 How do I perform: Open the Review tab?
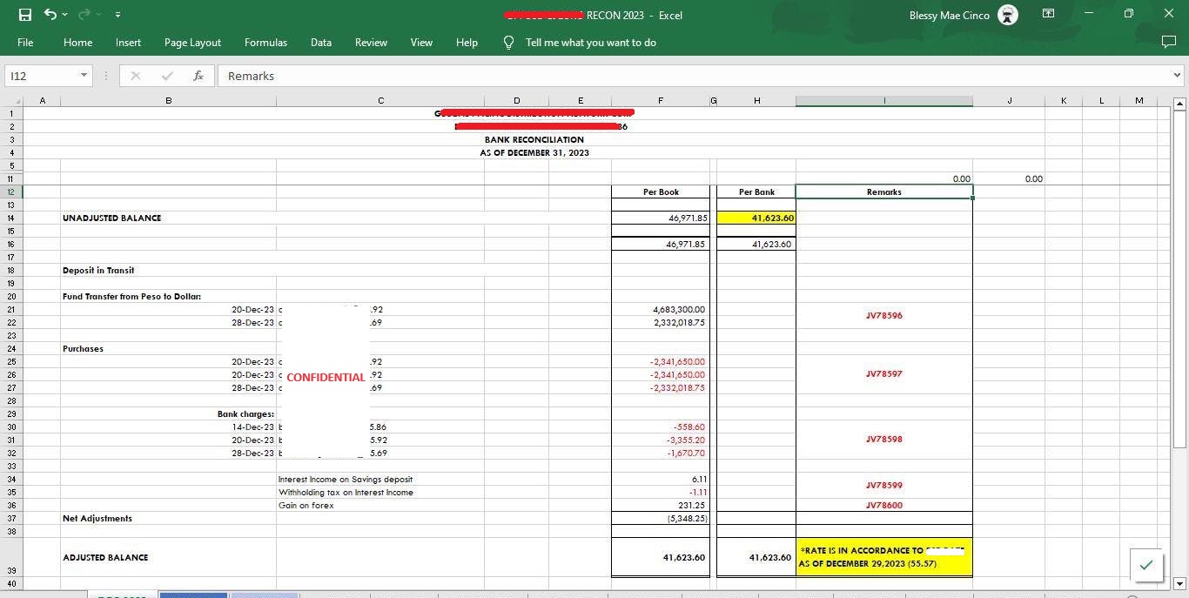pos(371,42)
